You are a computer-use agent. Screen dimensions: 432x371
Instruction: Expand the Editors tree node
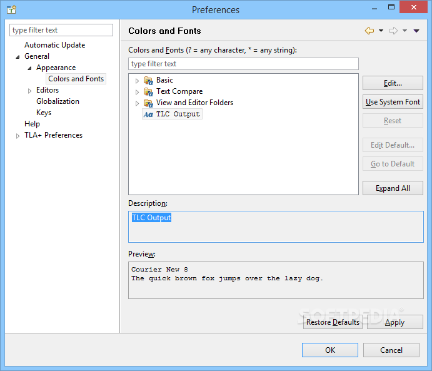pyautogui.click(x=29, y=91)
